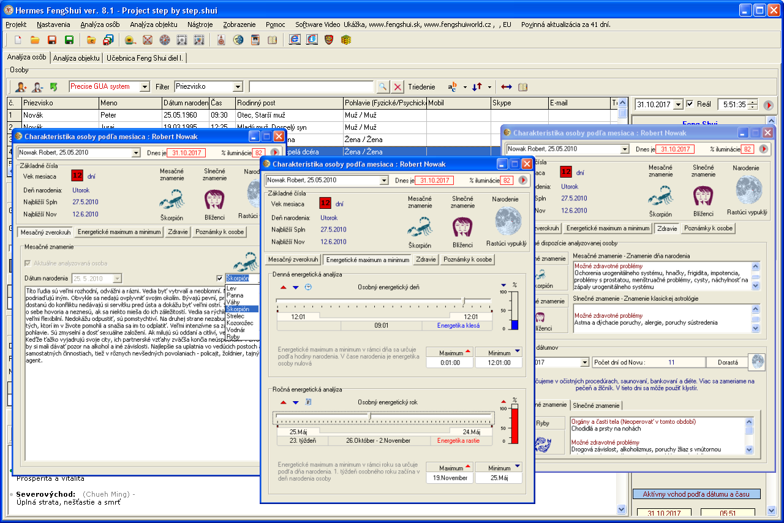The width and height of the screenshot is (784, 523).
Task: Click the magnifier search icon beside filter field
Action: (382, 87)
